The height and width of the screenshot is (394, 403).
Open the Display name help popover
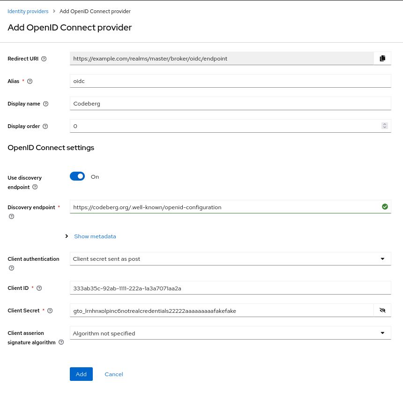[45, 104]
